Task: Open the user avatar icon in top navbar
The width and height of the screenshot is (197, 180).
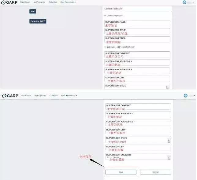Action: [x=184, y=2]
